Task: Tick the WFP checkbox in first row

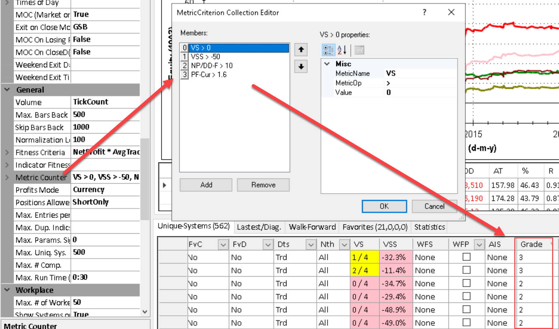Action: (x=466, y=257)
